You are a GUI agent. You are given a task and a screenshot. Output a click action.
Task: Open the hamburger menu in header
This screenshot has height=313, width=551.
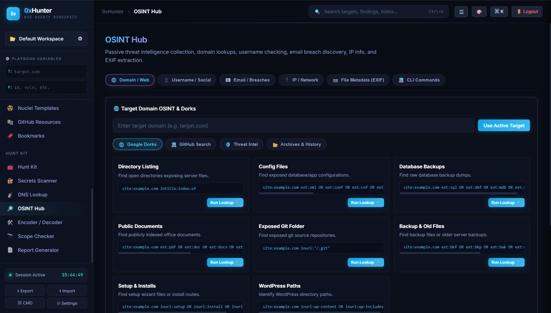(461, 12)
